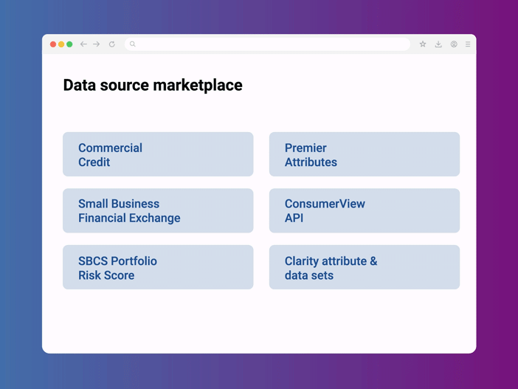This screenshot has width=518, height=389.
Task: Bookmark this page with the star icon
Action: click(423, 44)
